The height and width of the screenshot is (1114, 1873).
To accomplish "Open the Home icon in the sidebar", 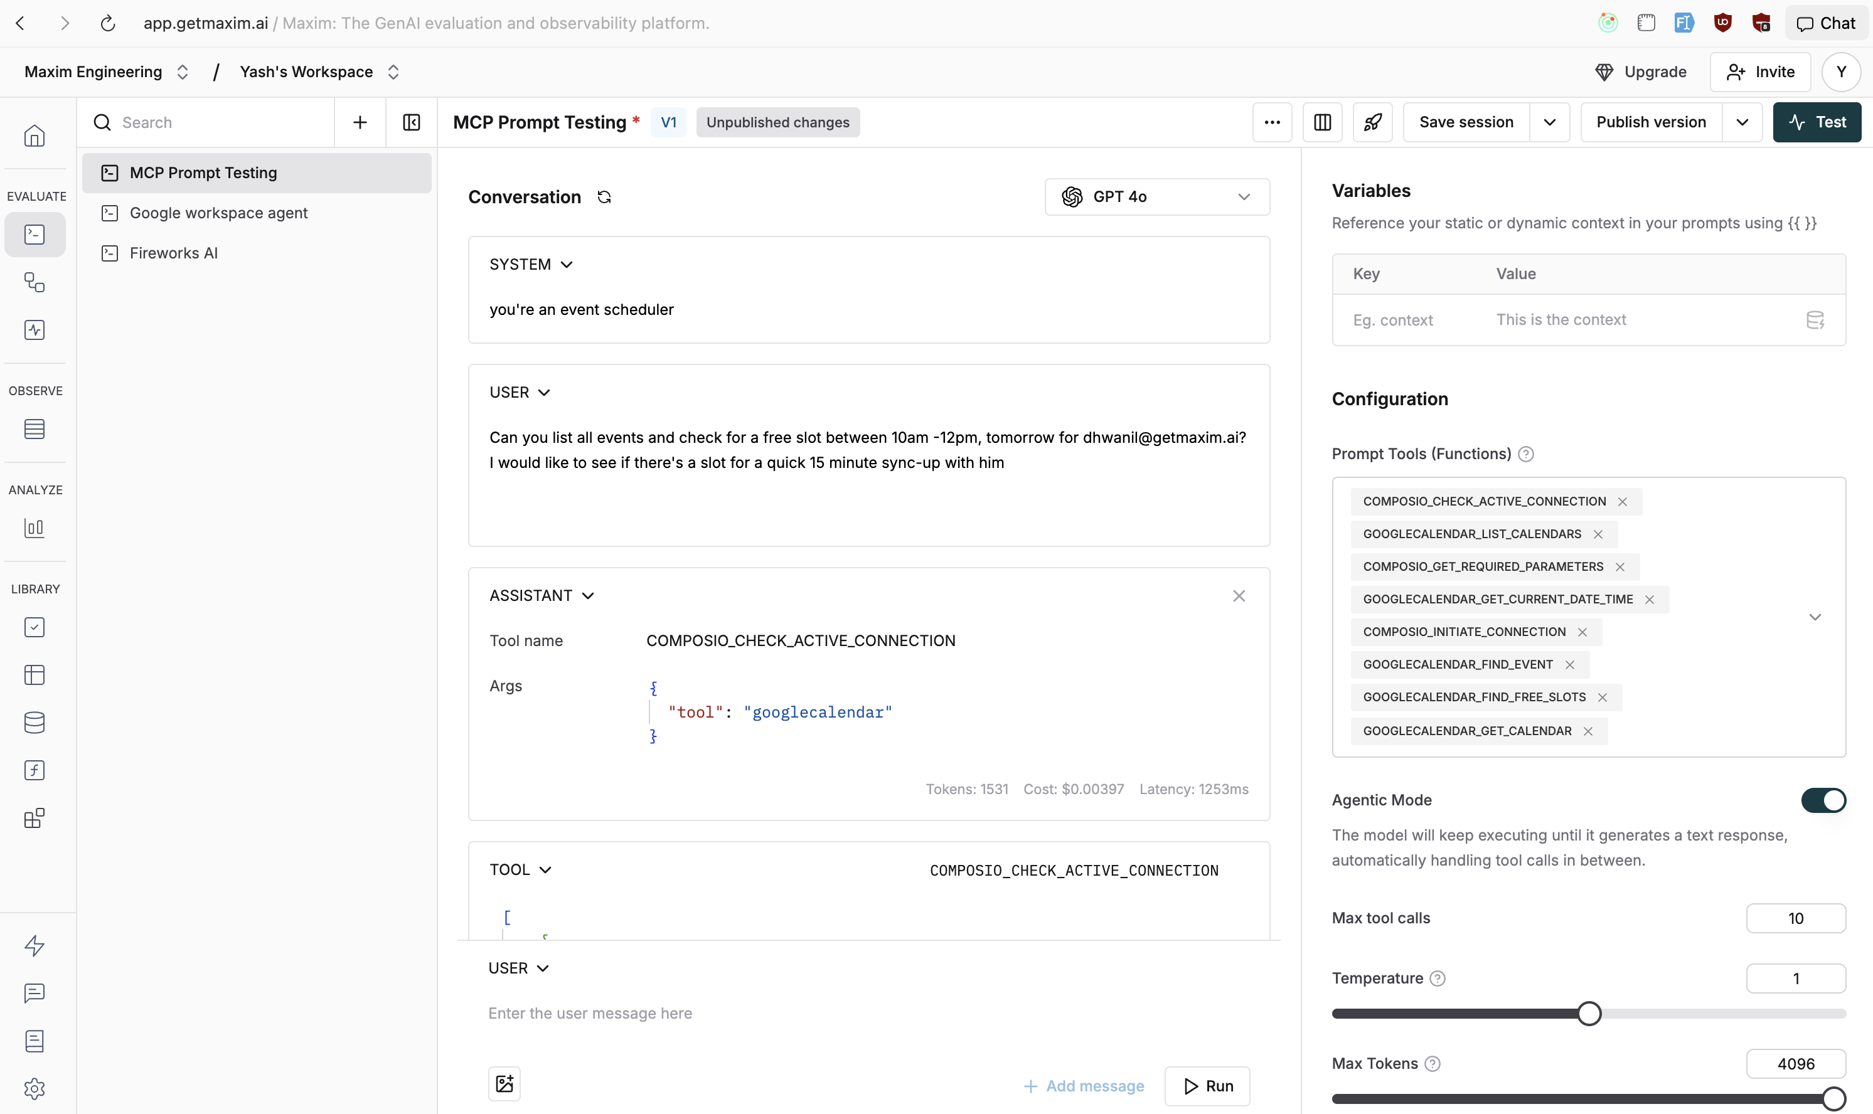I will point(35,136).
